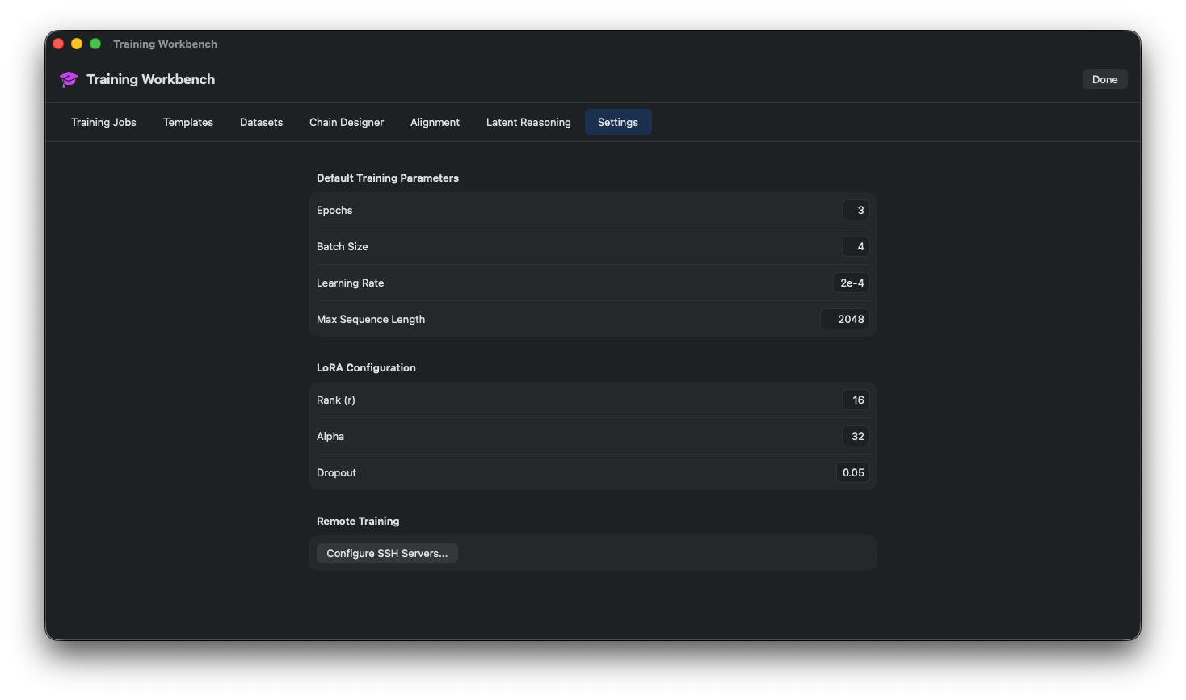This screenshot has width=1186, height=700.
Task: Minimize the window with the yellow button
Action: (x=76, y=44)
